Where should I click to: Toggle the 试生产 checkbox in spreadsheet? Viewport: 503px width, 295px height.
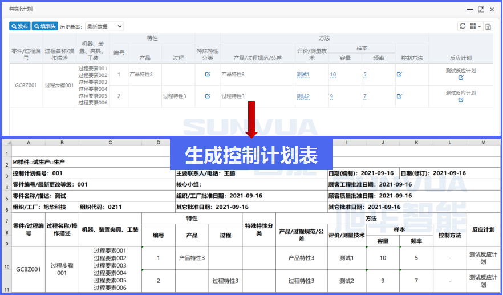(x=31, y=163)
